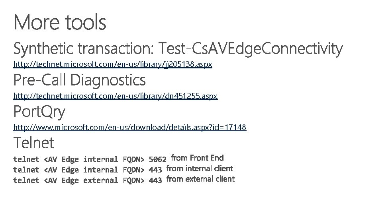The image size is (390, 219).
Task: Click the 'from Front End' text
Action: point(197,158)
